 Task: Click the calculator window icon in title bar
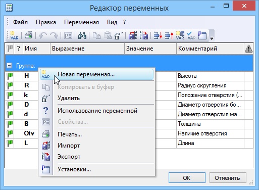9,8
